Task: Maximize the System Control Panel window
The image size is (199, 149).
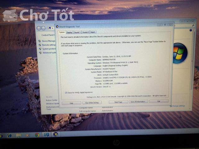Action: (187, 21)
